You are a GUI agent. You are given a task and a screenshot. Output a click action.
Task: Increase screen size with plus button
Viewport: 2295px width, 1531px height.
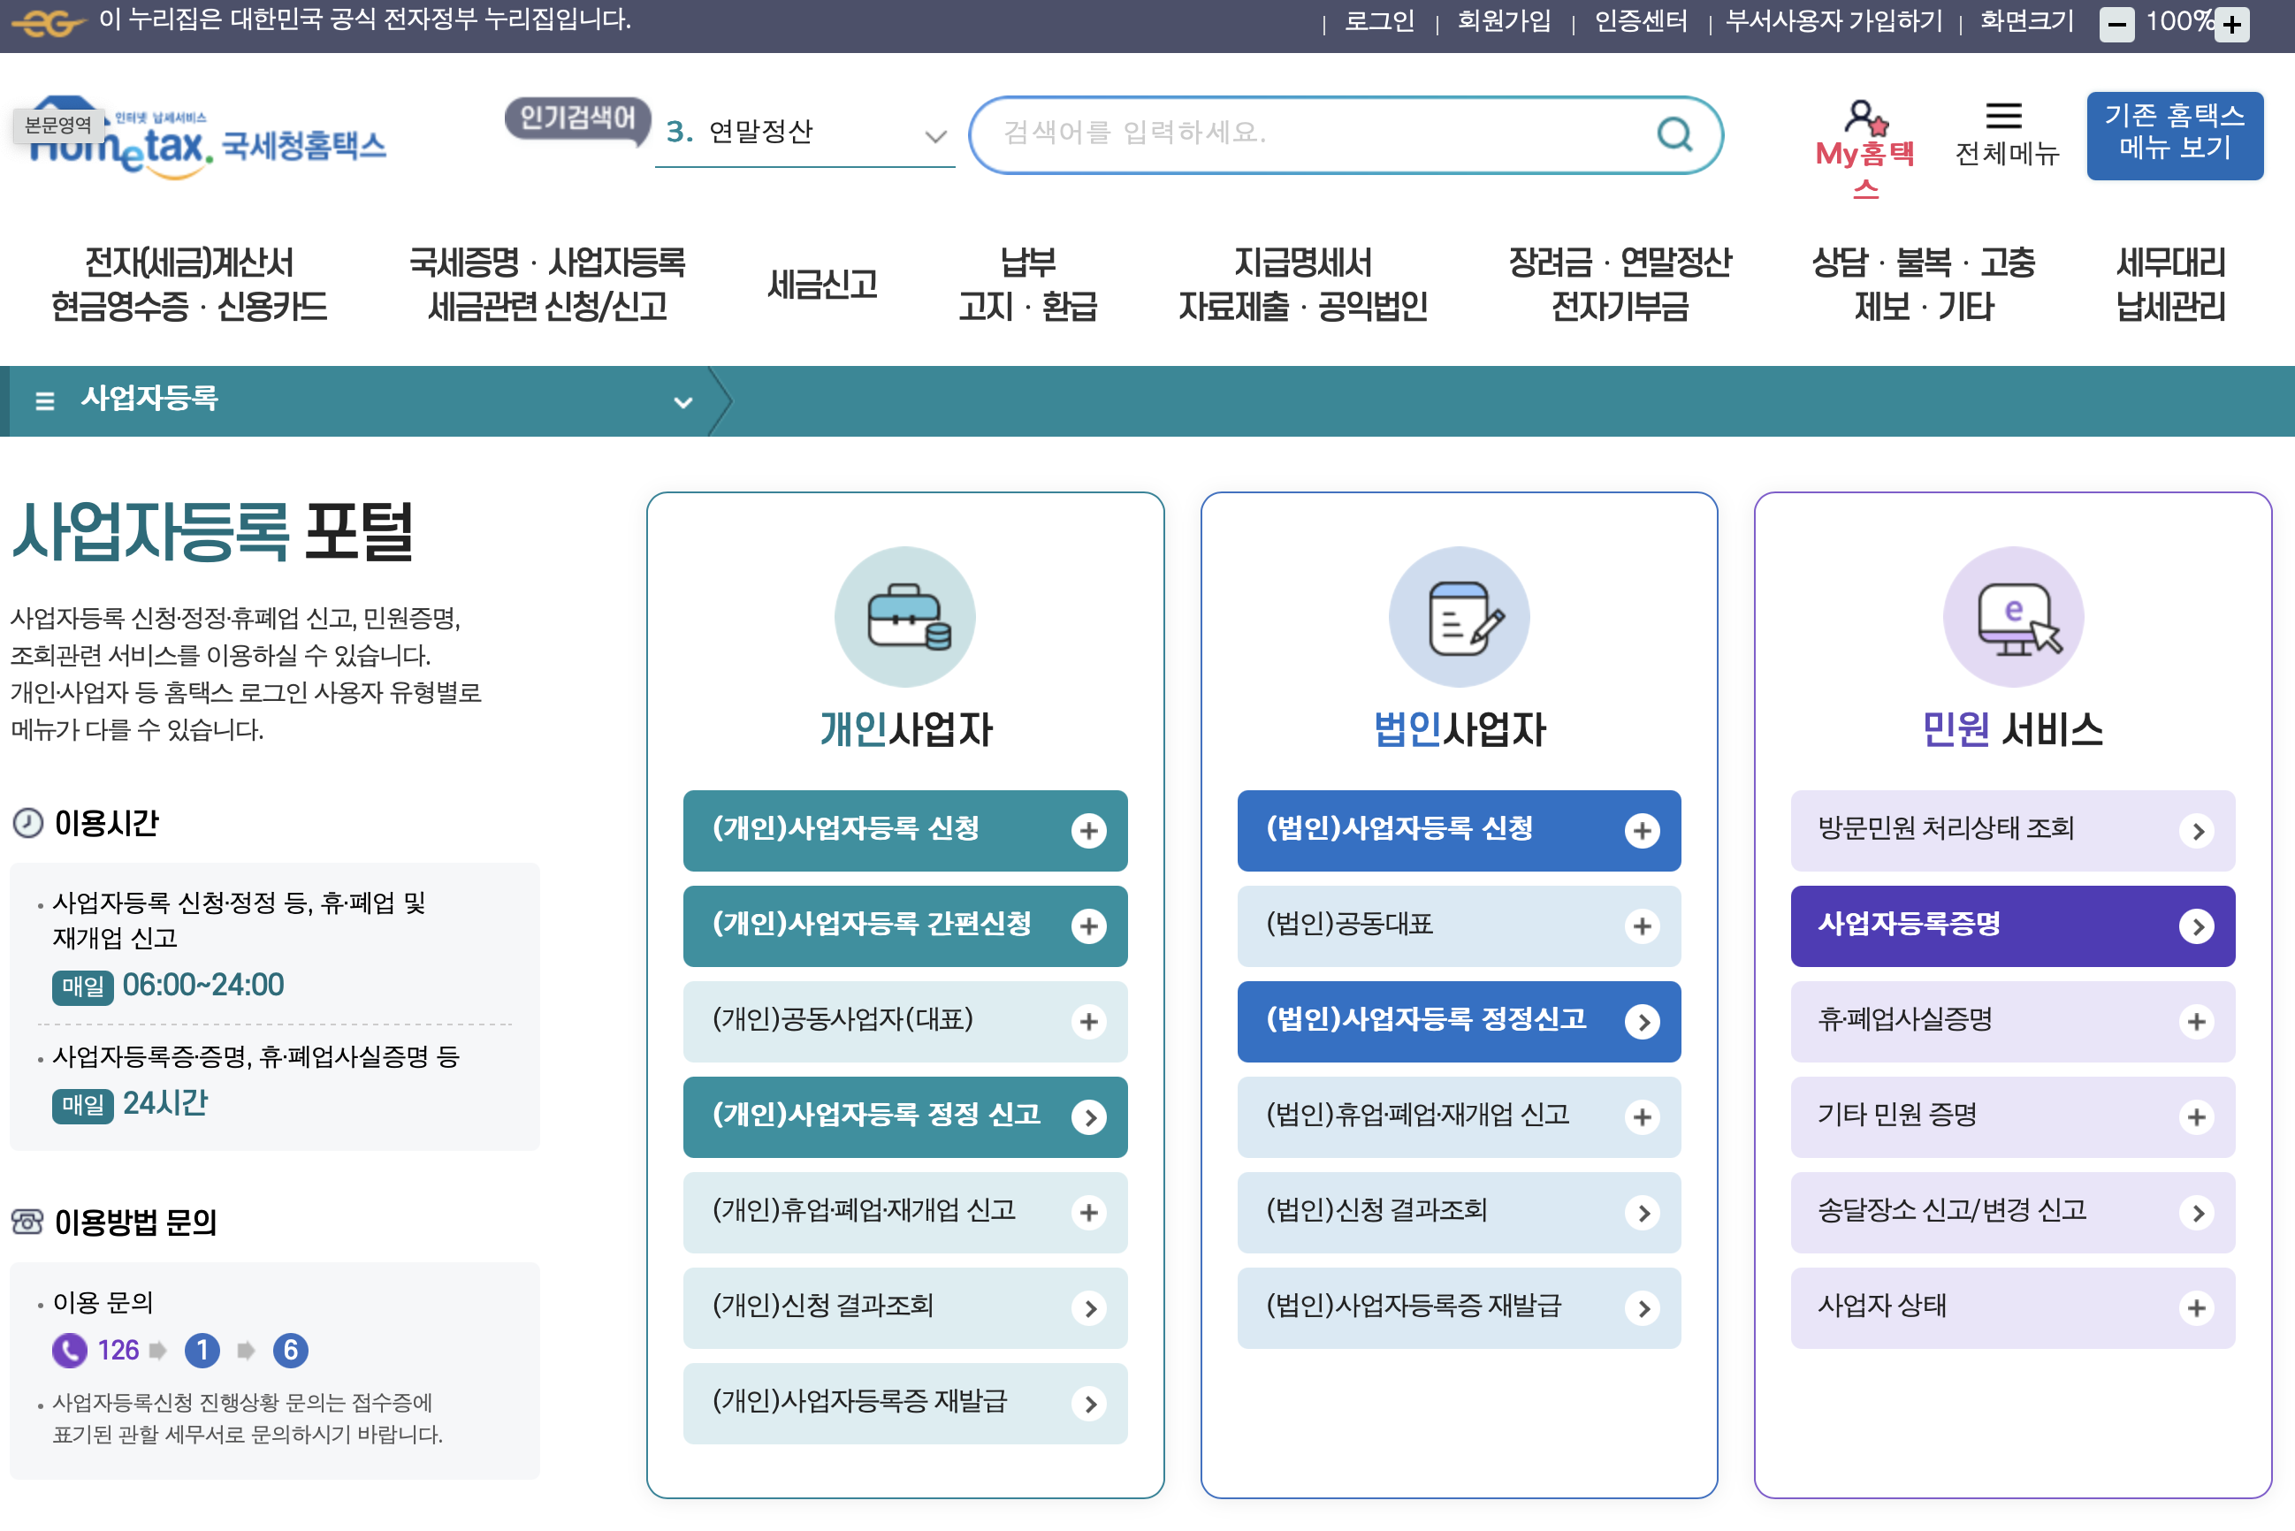point(2232,25)
